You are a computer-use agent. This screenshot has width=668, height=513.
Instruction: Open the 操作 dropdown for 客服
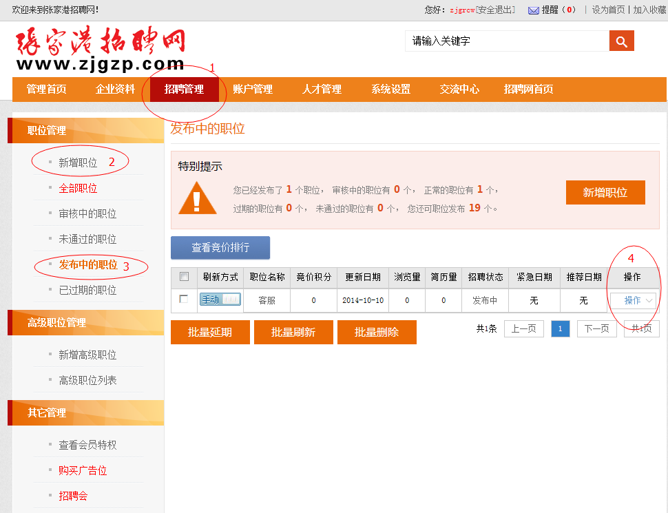point(633,300)
